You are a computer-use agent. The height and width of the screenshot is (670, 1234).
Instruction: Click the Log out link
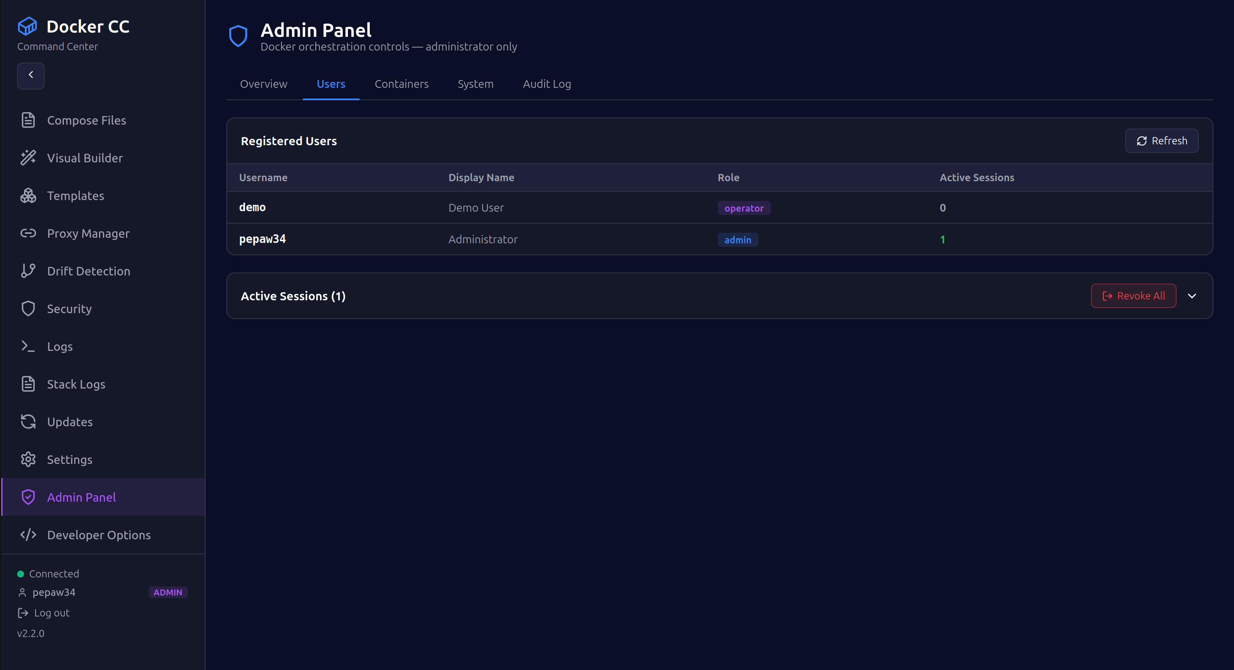51,613
